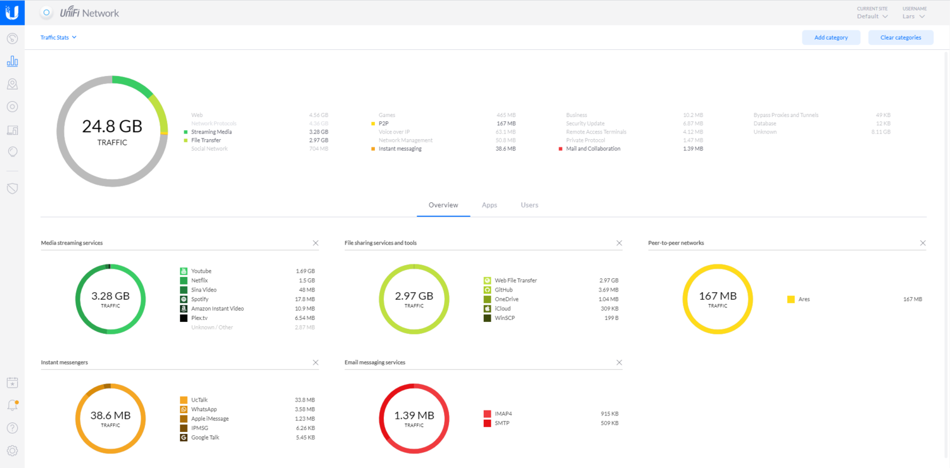950x468 pixels.
Task: Open the Dashboard from the sidebar
Action: [x=12, y=38]
